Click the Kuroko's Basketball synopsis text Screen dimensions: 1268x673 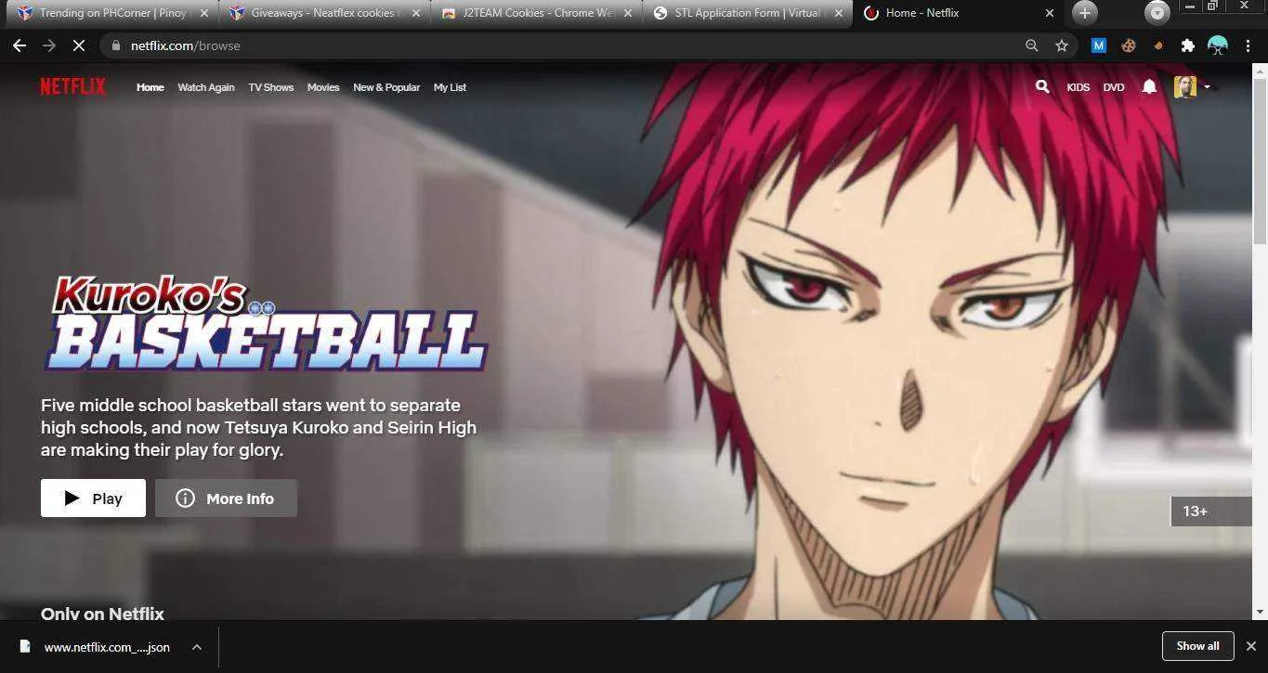258,428
